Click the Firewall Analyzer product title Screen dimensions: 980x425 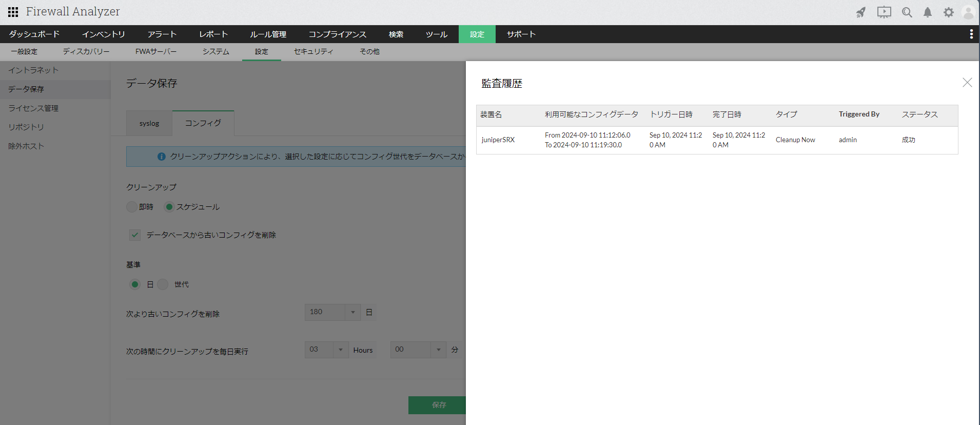(x=73, y=12)
